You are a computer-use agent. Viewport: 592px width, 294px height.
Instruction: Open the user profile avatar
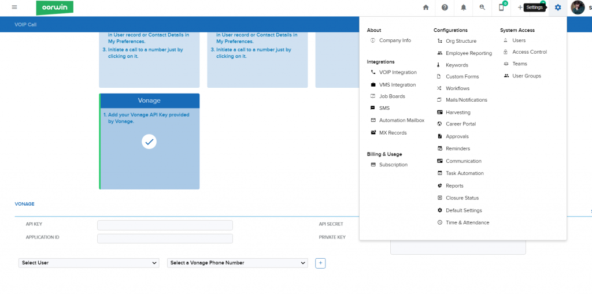[x=578, y=7]
